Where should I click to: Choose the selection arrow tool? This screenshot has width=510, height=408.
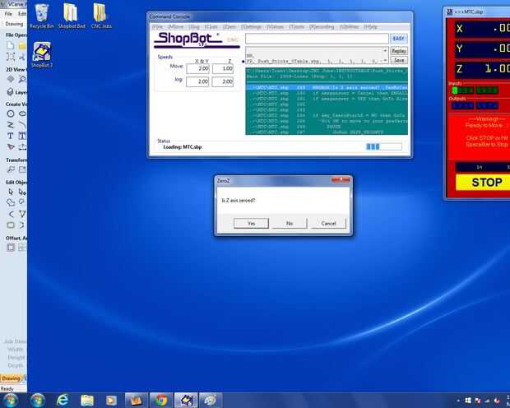(x=11, y=192)
